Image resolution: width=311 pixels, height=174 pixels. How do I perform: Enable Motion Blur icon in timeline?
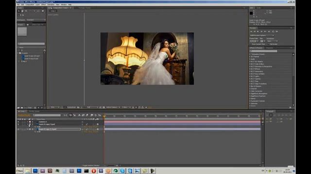(87, 115)
